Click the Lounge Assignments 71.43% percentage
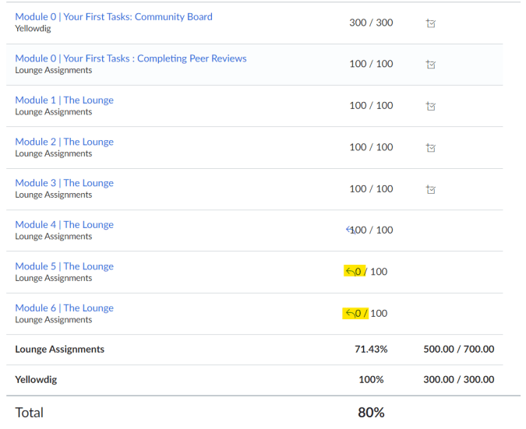This screenshot has width=526, height=429. [x=371, y=350]
